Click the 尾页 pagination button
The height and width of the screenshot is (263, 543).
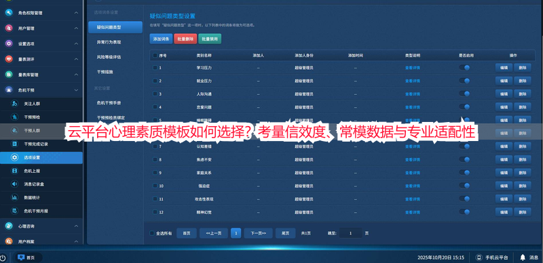(x=285, y=233)
